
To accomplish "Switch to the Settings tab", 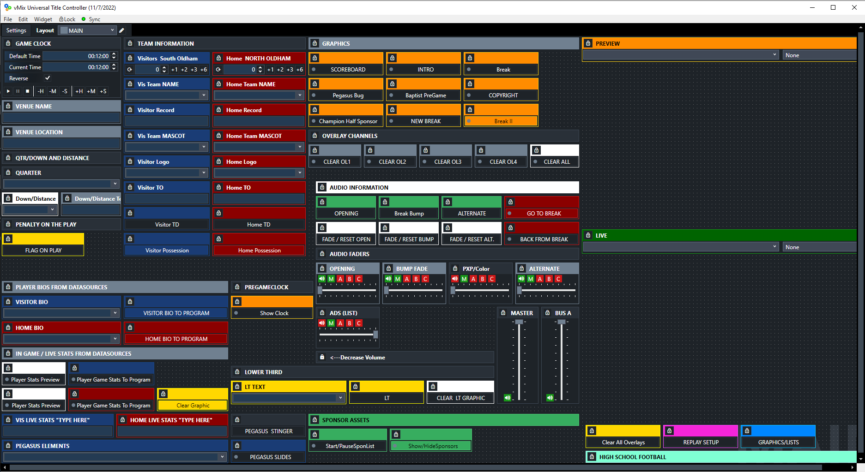I will point(16,30).
